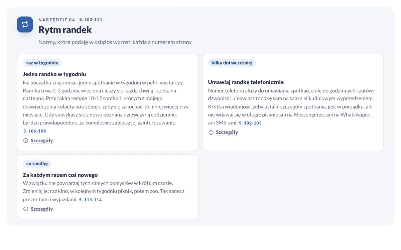
Task: Click the subtitle starting 'Normy, które podaję'
Action: 116,42
